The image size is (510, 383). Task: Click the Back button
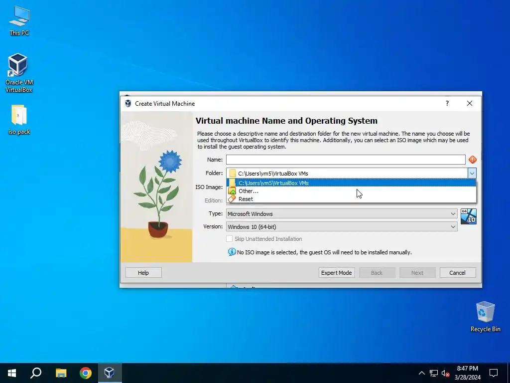point(377,273)
